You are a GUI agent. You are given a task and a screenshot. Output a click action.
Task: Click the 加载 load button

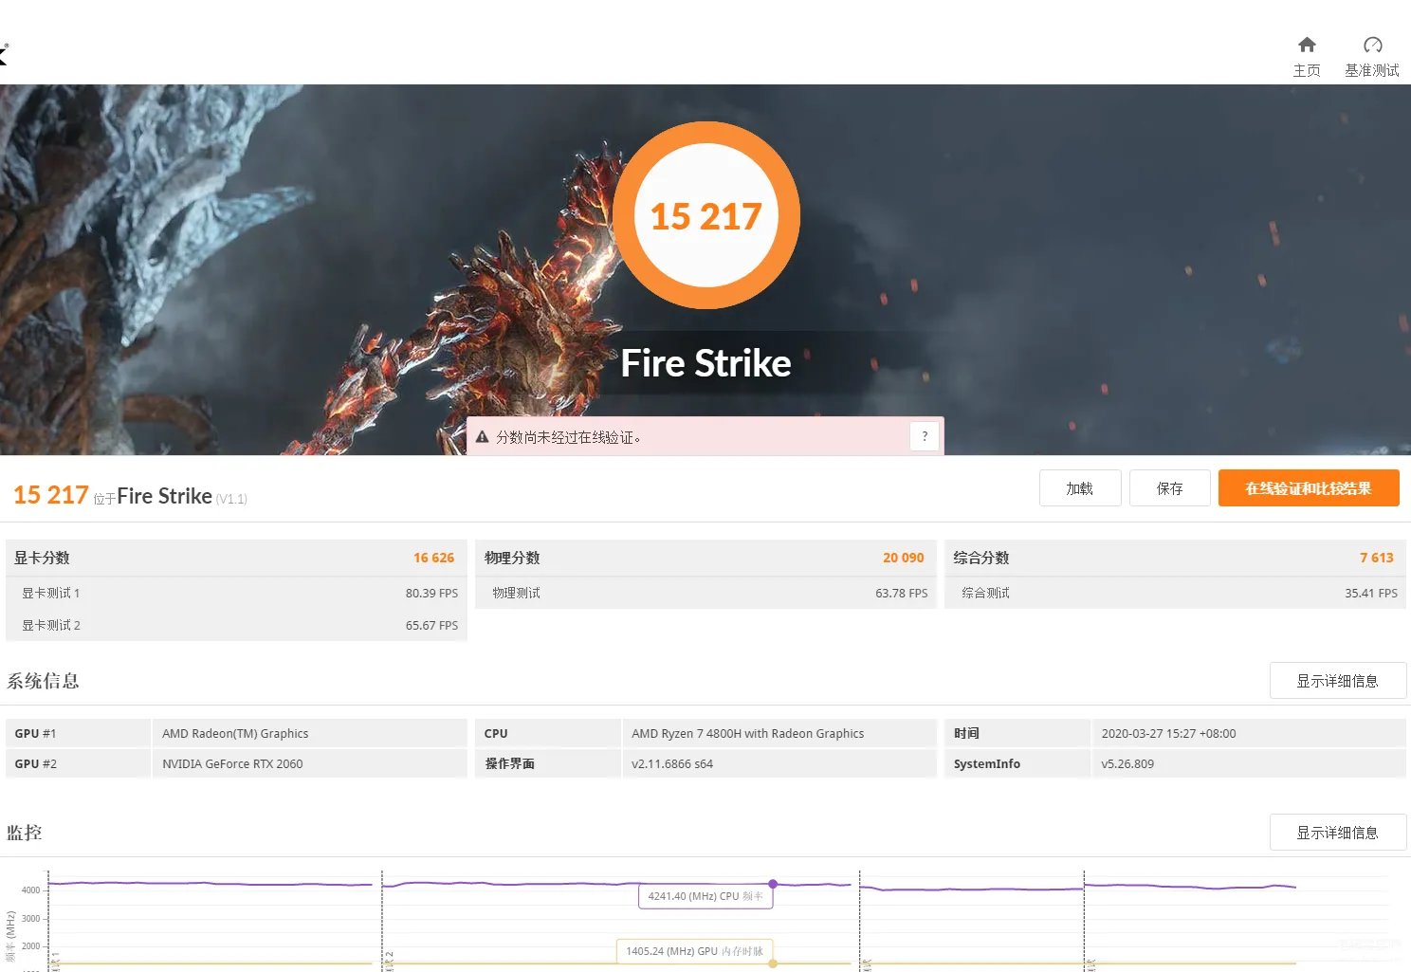(x=1080, y=488)
